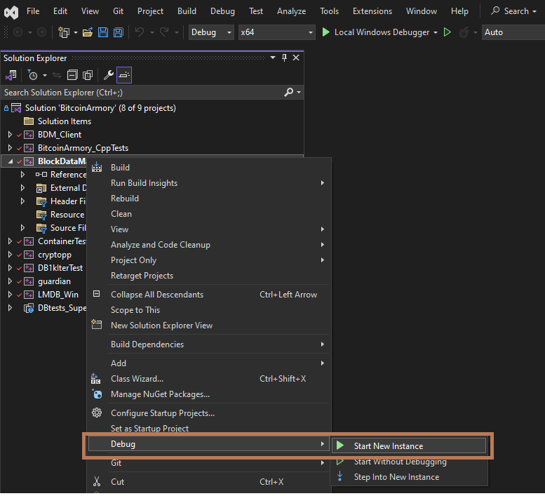Choose Build in context menu
Screen dimensions: 545x496
click(120, 168)
